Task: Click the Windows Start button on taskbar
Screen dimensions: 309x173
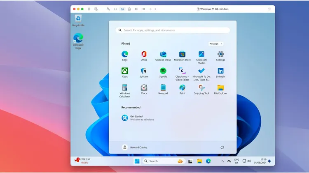Action: point(137,161)
